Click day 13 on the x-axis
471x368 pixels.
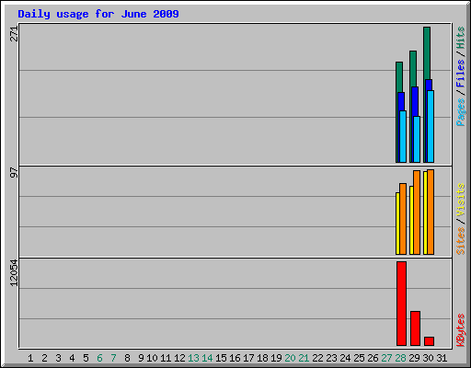pos(193,358)
